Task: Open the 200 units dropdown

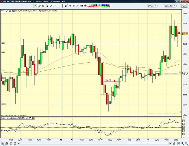Action: point(152,6)
